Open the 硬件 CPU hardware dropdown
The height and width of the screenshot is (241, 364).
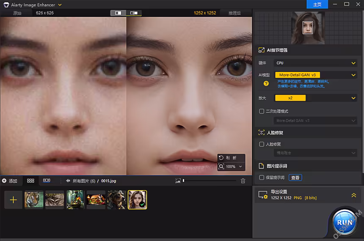tap(315, 63)
